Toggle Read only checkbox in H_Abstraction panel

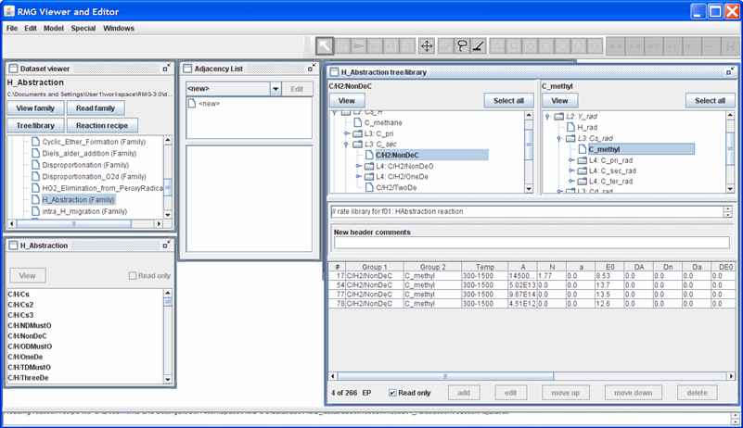pos(133,275)
